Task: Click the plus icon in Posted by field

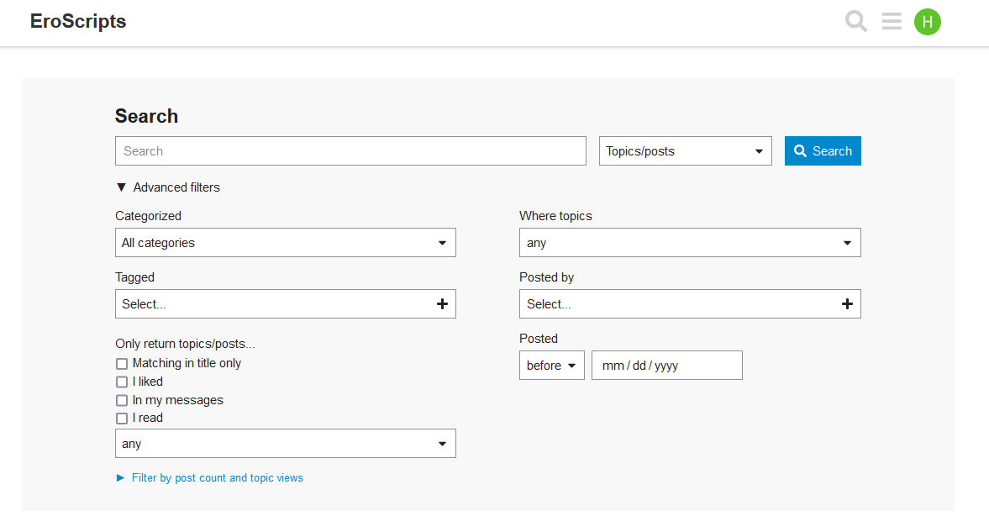Action: tap(847, 304)
